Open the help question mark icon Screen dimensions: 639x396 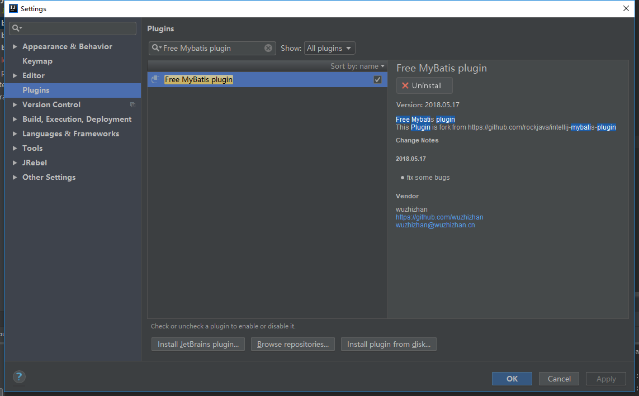click(19, 377)
